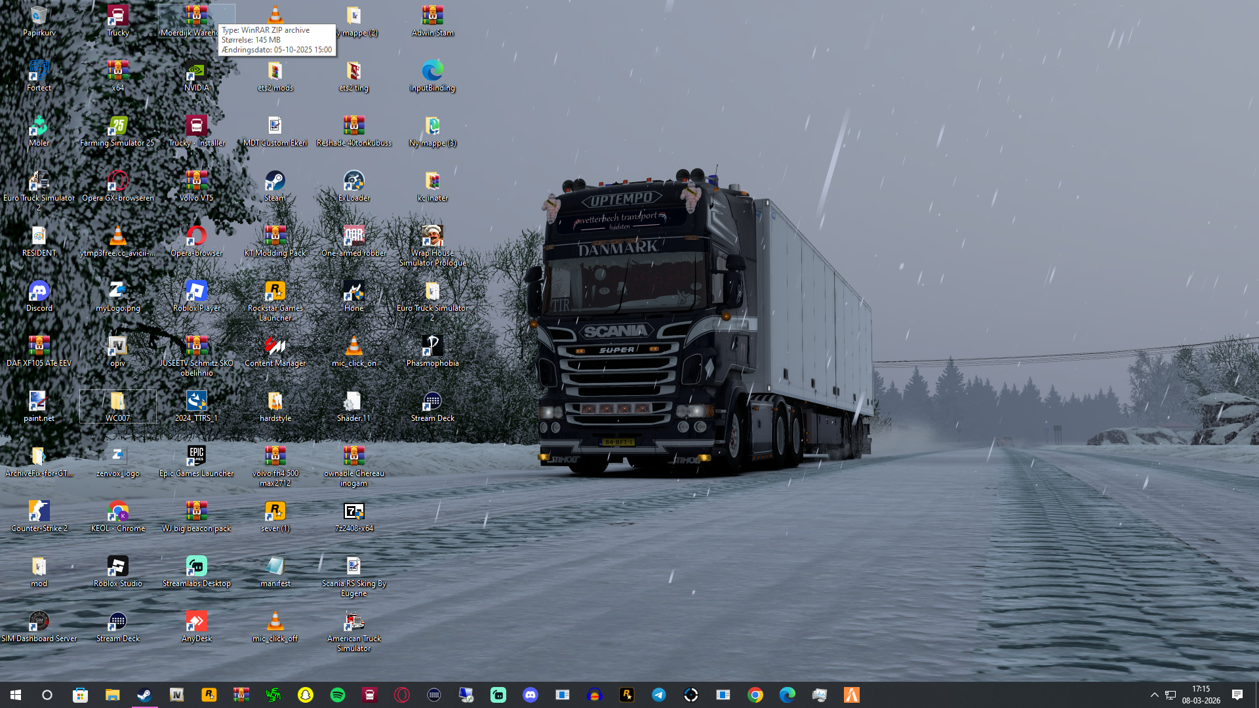The image size is (1259, 708).
Task: Click the Counter-Strike 2 desktop icon
Action: [x=39, y=512]
